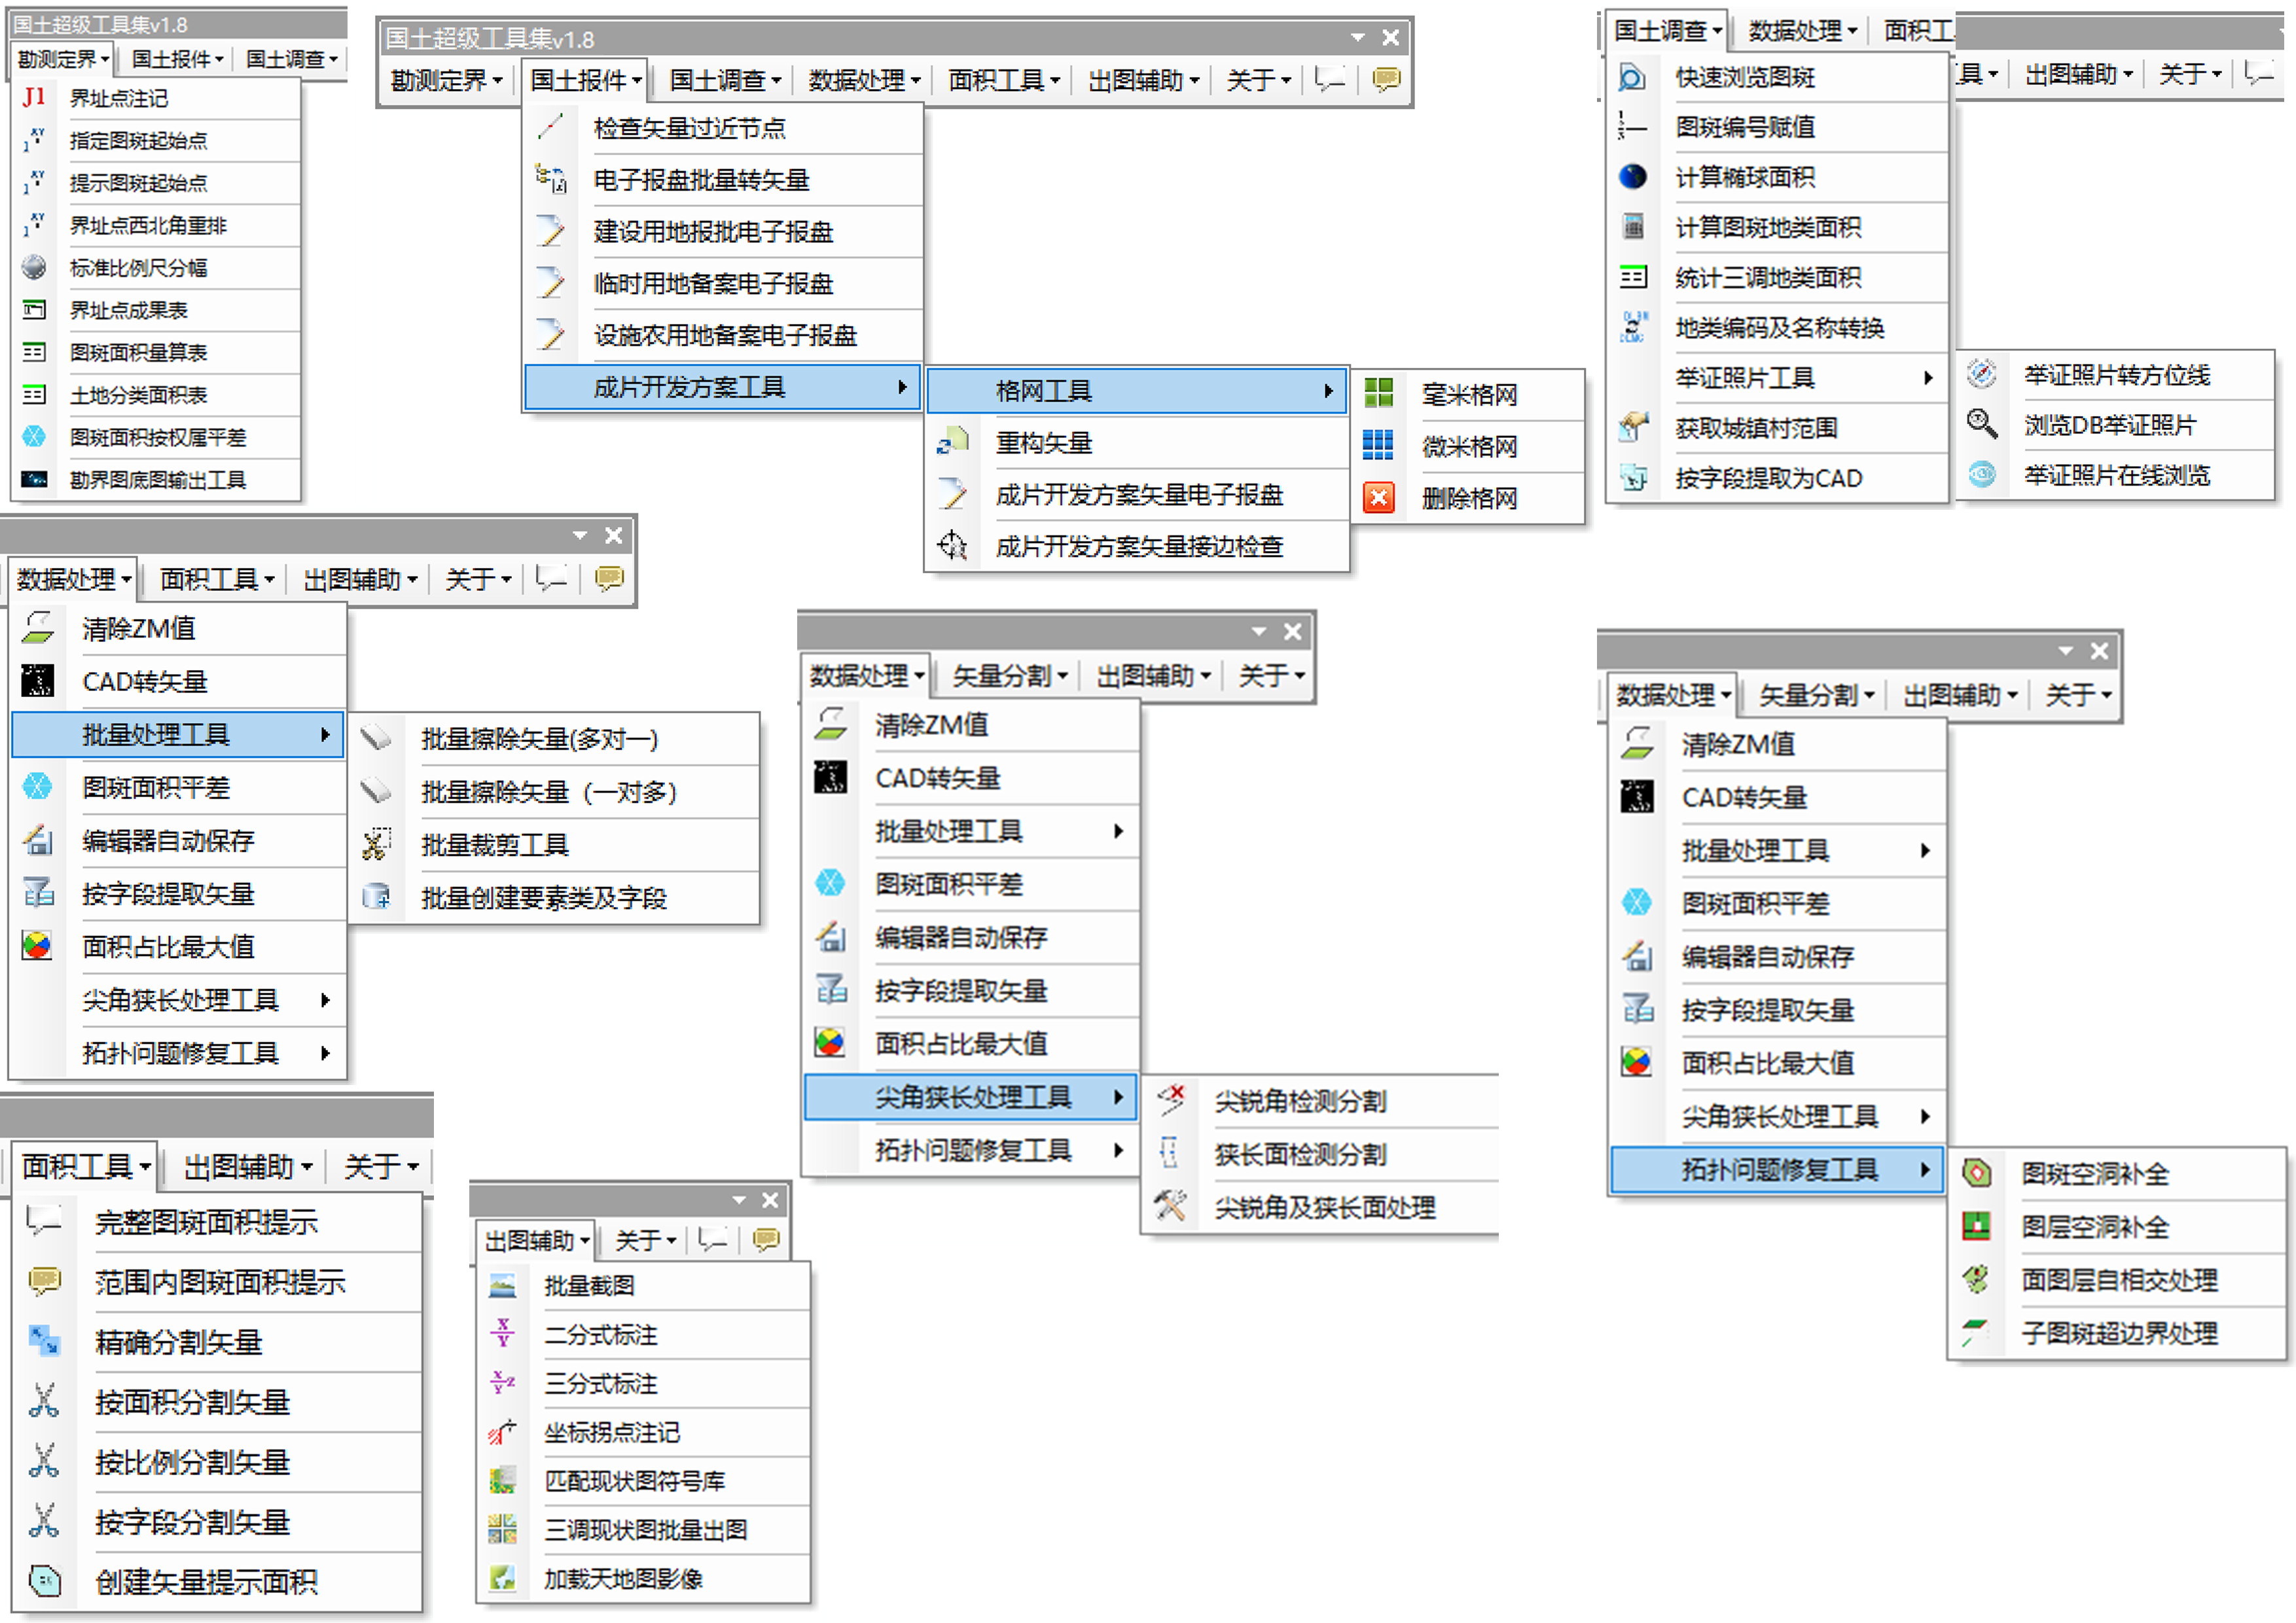Click the 批量裁剪工具 scissors icon
Screen dimensions: 2296x1623
[x=376, y=845]
